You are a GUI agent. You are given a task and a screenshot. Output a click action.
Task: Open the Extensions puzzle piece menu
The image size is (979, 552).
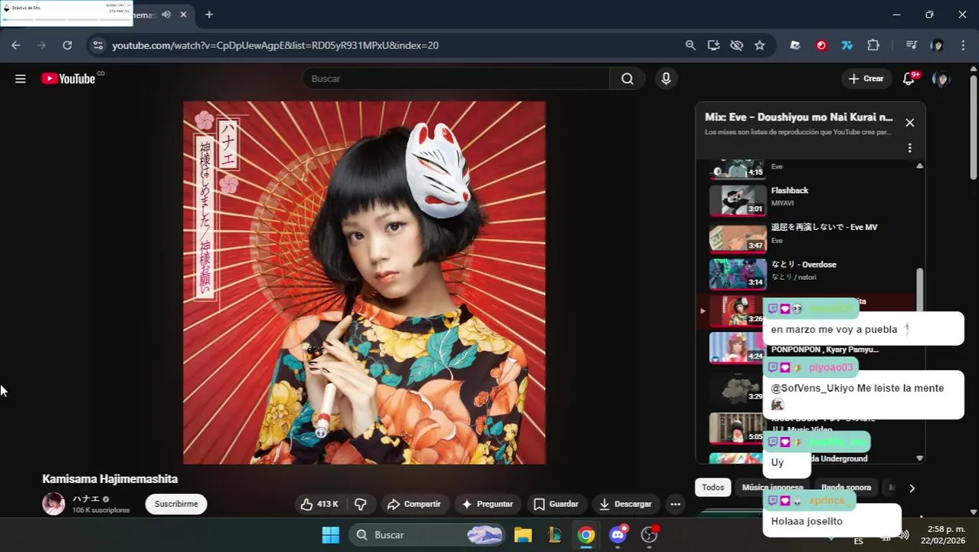pyautogui.click(x=873, y=45)
